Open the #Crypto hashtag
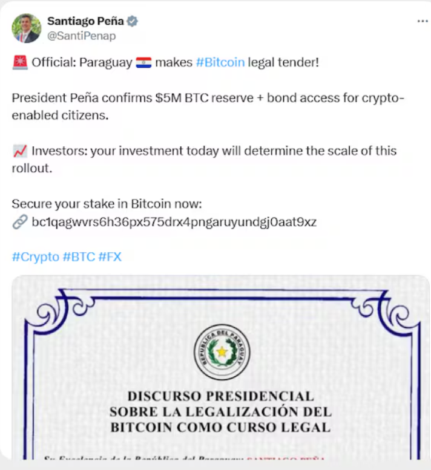Viewport: 431px width, 470px height. pos(35,256)
